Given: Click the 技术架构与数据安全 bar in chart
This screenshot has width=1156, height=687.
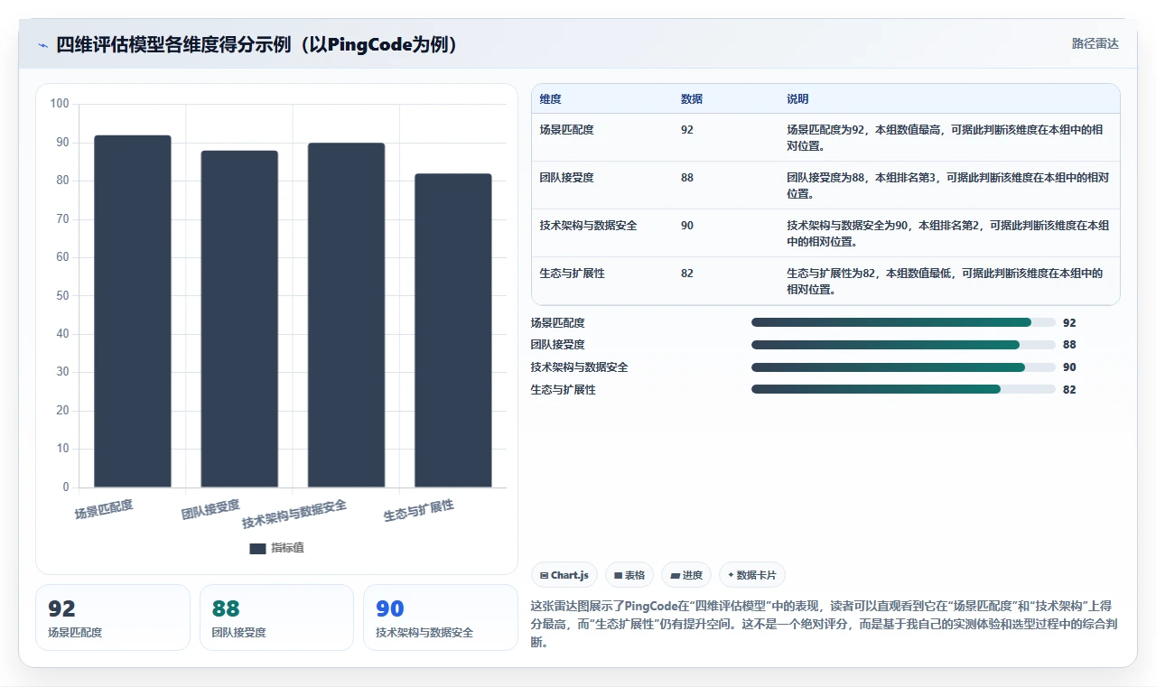Looking at the screenshot, I should [x=346, y=315].
